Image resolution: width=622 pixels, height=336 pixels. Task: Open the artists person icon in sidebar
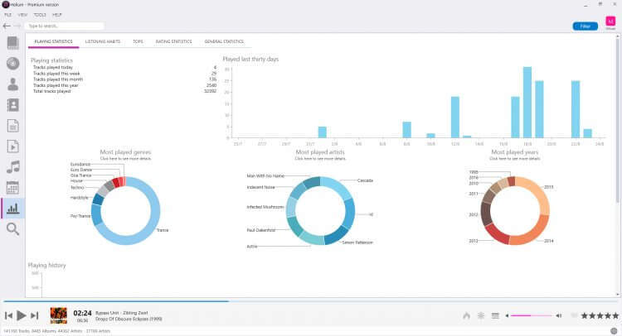pyautogui.click(x=12, y=84)
